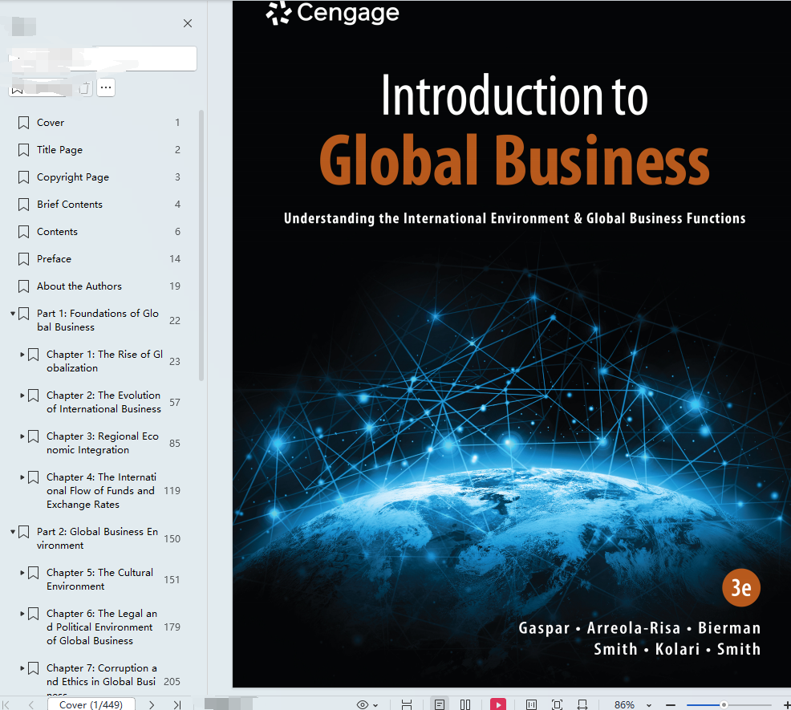Set zoom to actual size (1:1)
The image size is (791, 710).
click(531, 704)
